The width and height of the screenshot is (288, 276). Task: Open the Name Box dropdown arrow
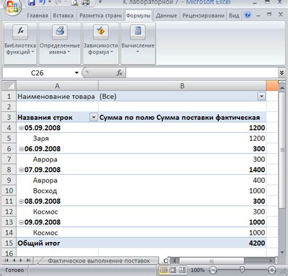click(77, 73)
